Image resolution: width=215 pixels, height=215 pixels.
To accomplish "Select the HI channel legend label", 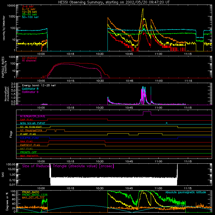I will [x=29, y=61].
